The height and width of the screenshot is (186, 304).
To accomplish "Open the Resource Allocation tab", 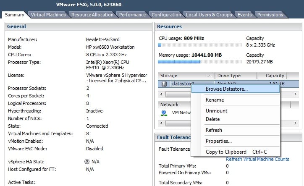I will tap(92, 15).
